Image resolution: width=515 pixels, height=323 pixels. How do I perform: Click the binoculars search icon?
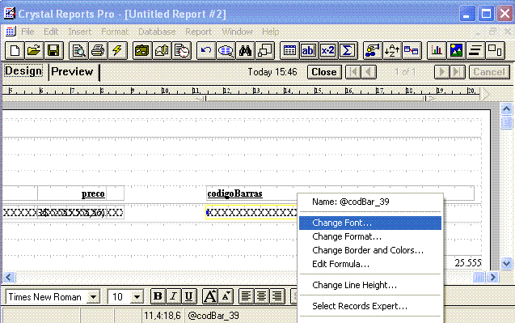[x=245, y=51]
